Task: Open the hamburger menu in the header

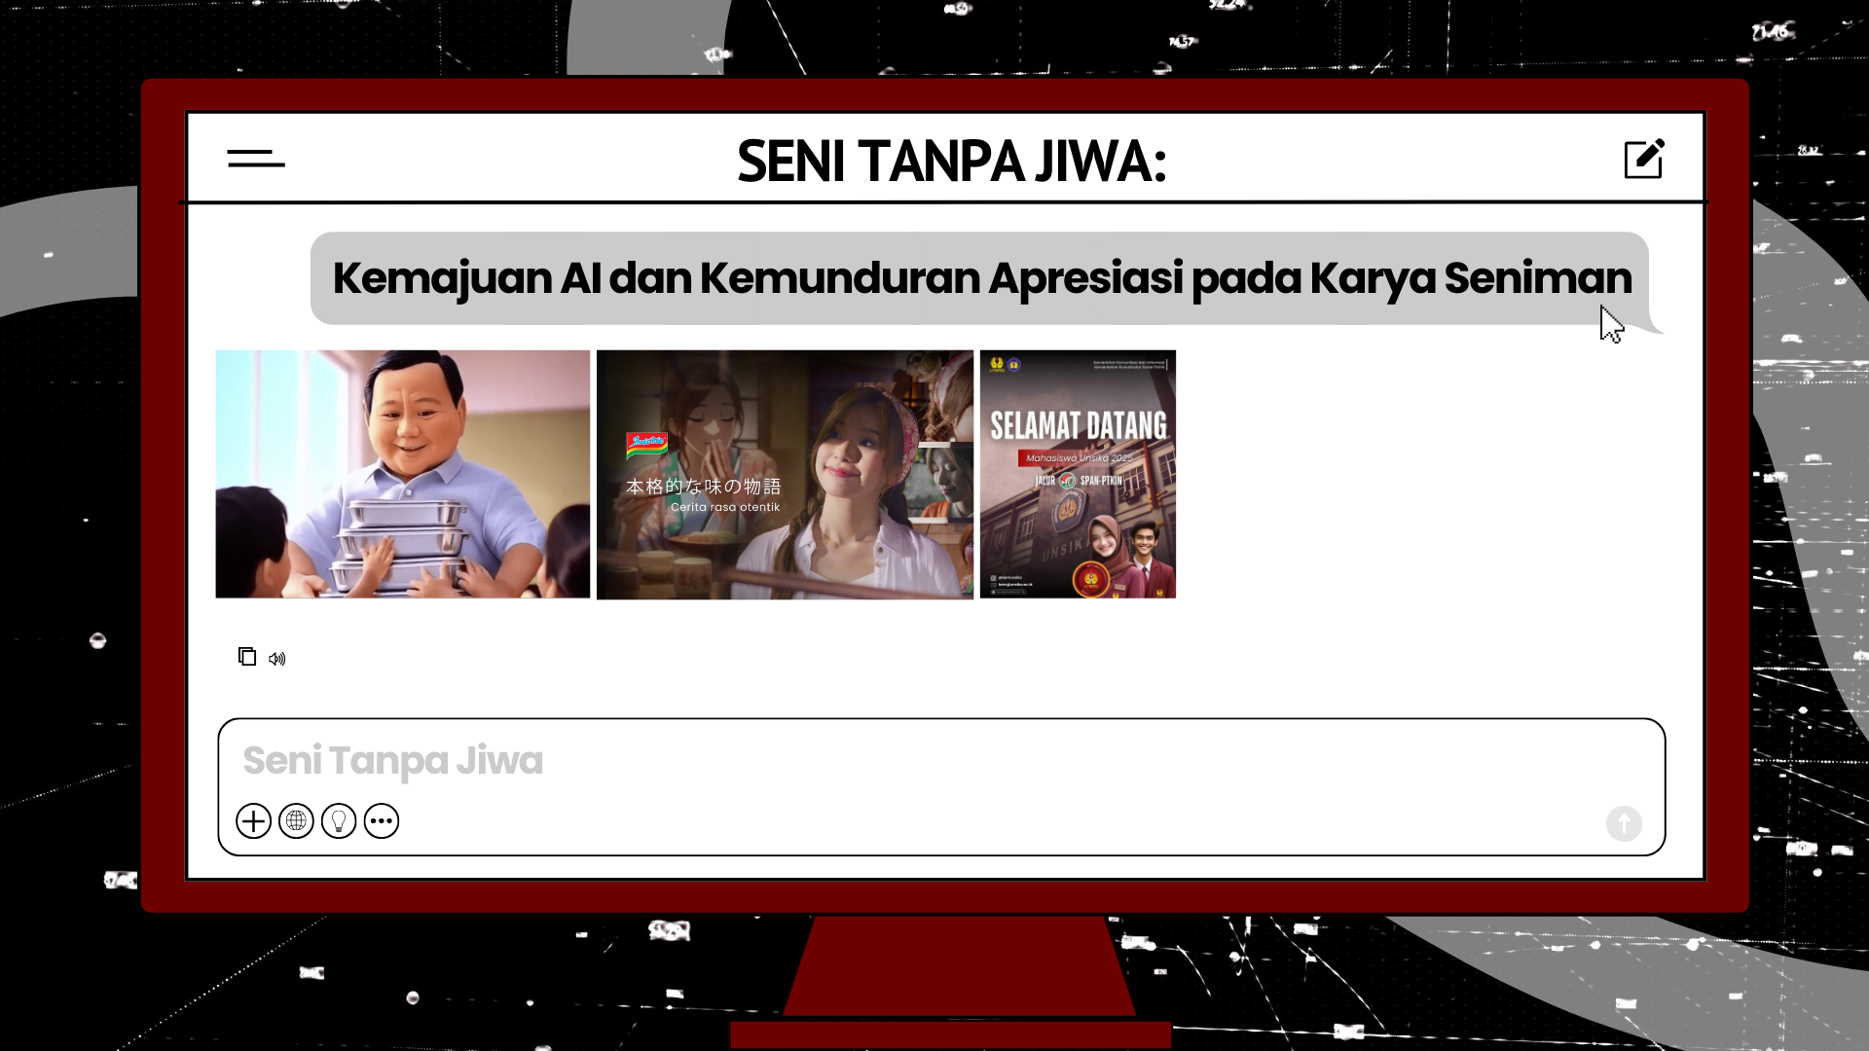Action: pyautogui.click(x=256, y=159)
